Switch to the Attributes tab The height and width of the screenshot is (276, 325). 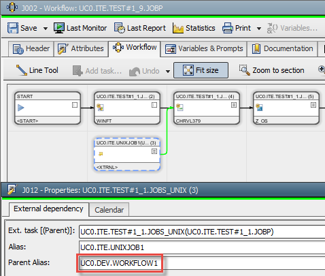(x=81, y=48)
